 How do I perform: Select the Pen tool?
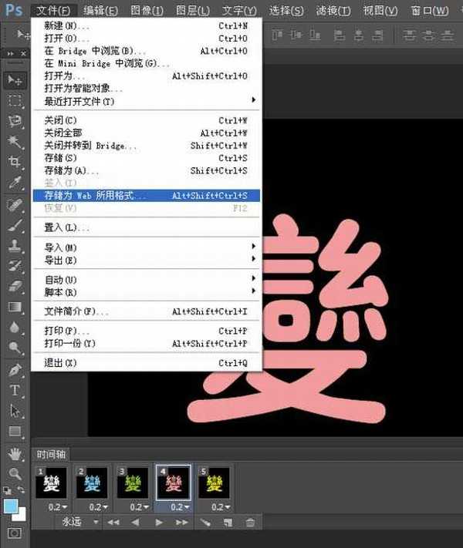point(14,370)
